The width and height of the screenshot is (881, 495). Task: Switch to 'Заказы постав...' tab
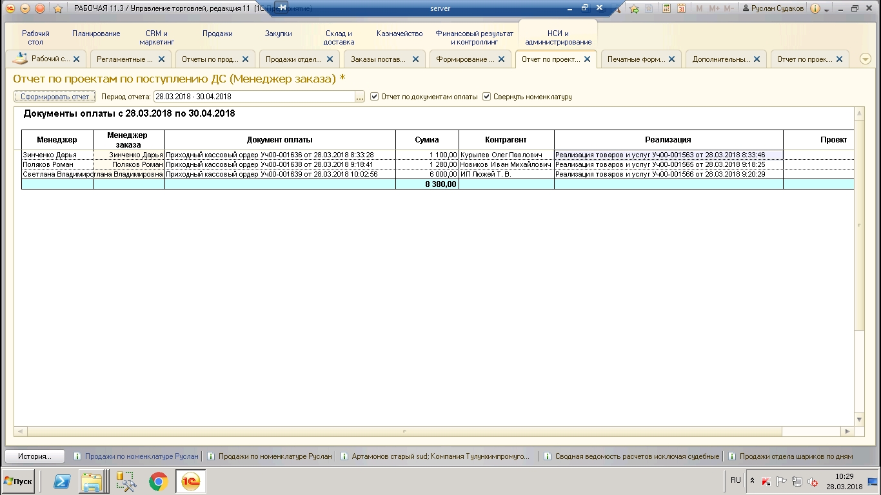378,59
